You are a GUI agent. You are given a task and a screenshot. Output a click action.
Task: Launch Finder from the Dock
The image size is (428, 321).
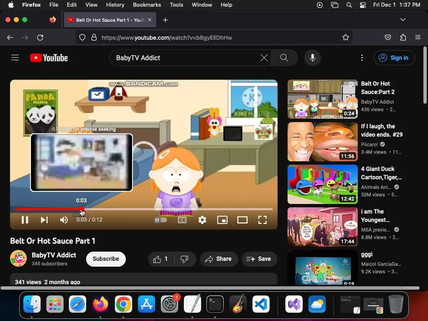(32, 304)
